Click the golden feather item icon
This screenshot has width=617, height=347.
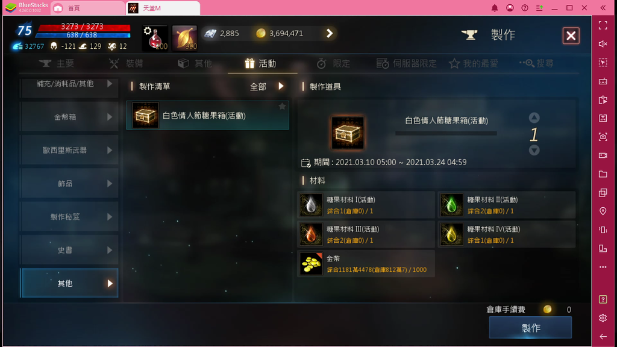pyautogui.click(x=184, y=38)
